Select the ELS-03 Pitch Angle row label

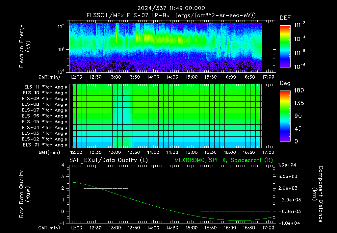45,133
